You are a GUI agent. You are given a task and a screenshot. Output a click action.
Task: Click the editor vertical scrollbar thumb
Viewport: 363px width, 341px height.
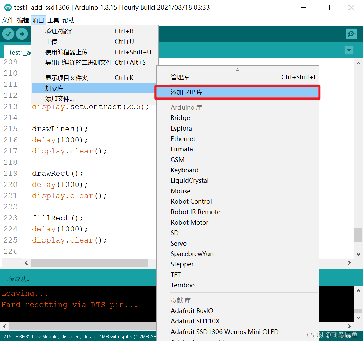358,235
